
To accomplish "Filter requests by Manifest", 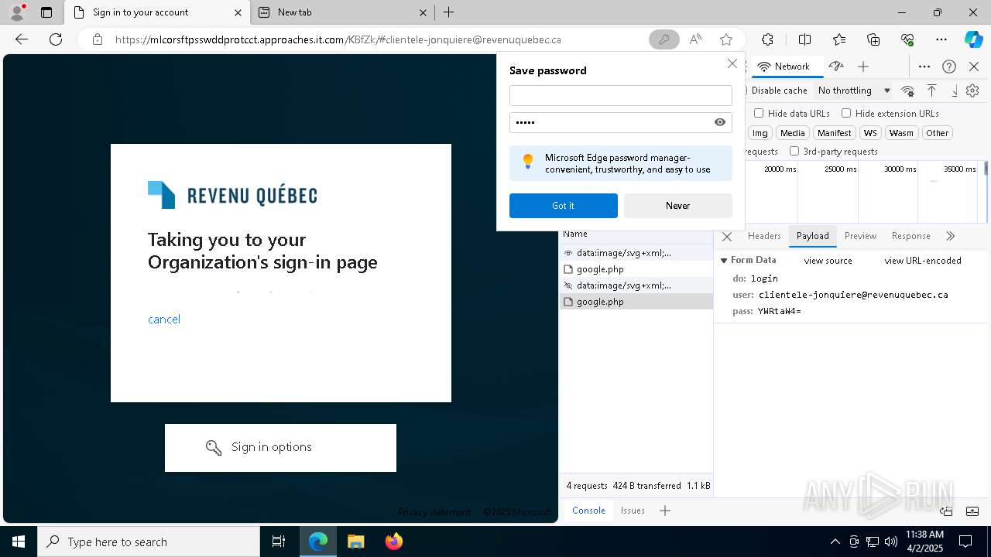I will [x=834, y=133].
